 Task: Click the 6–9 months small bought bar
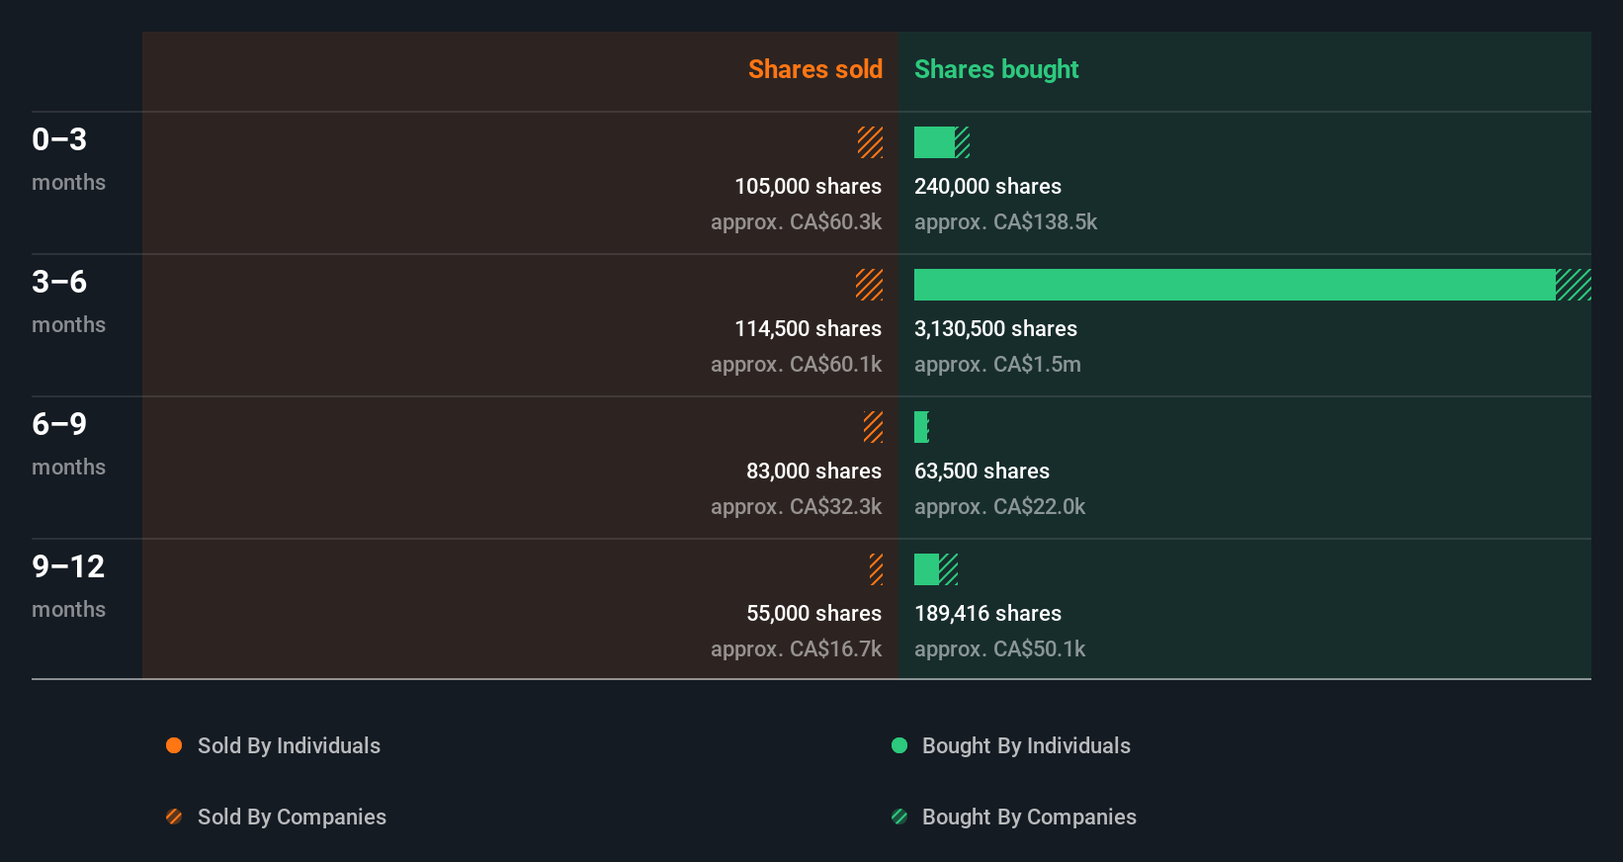pos(921,427)
